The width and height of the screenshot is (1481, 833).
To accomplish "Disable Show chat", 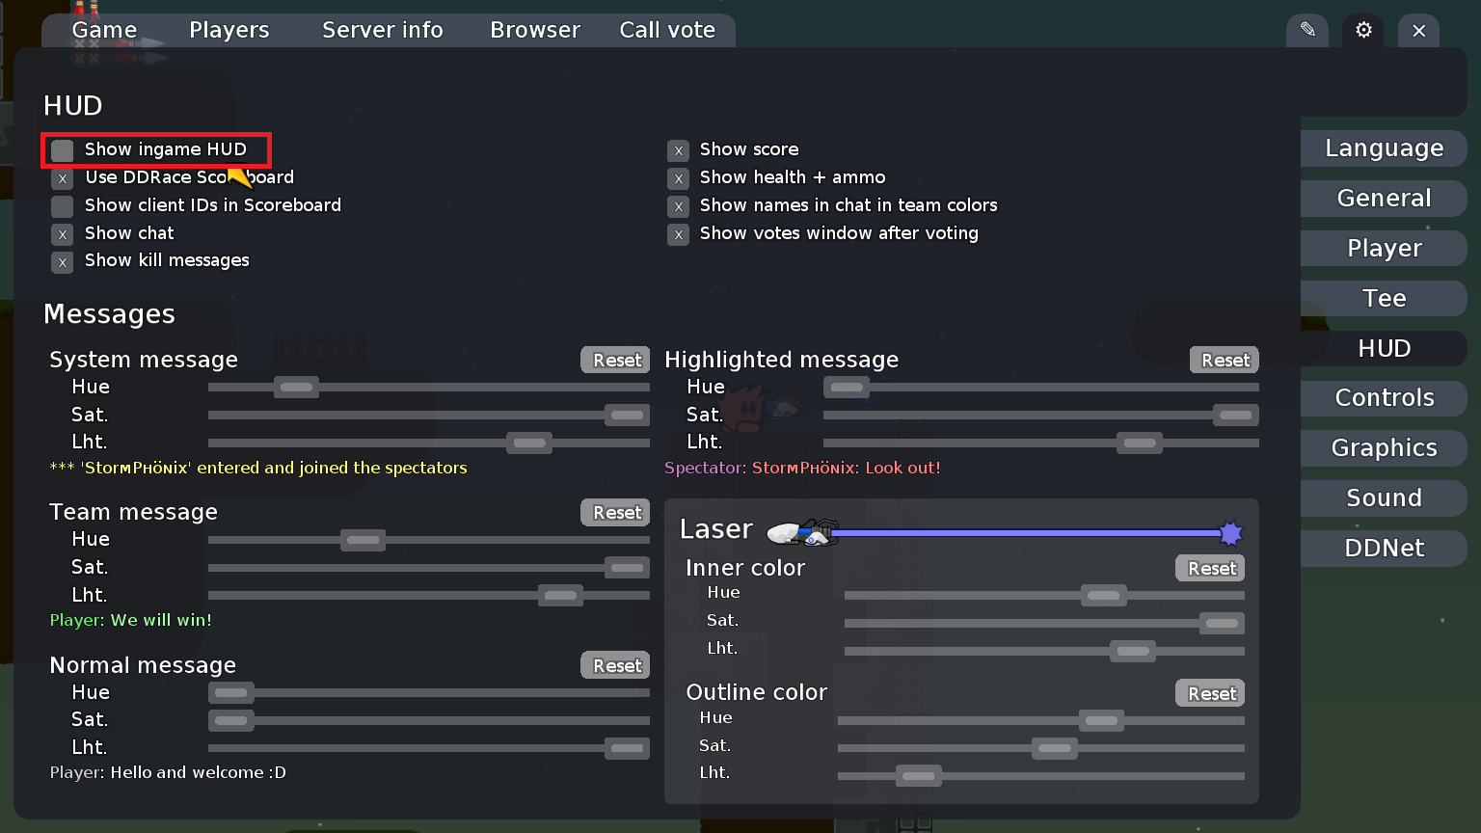I will pos(62,234).
